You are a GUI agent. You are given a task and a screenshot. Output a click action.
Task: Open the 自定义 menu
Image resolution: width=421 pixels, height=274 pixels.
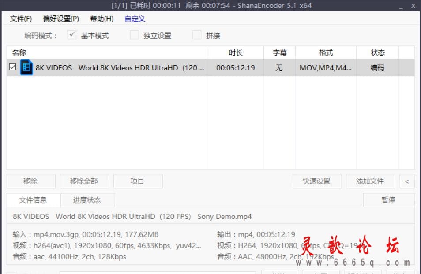pos(135,19)
